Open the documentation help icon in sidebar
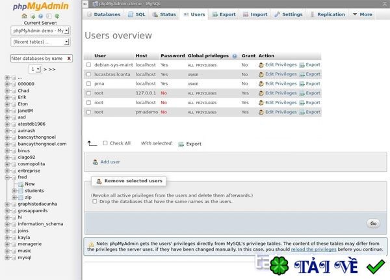The height and width of the screenshot is (280, 390). click(x=40, y=16)
